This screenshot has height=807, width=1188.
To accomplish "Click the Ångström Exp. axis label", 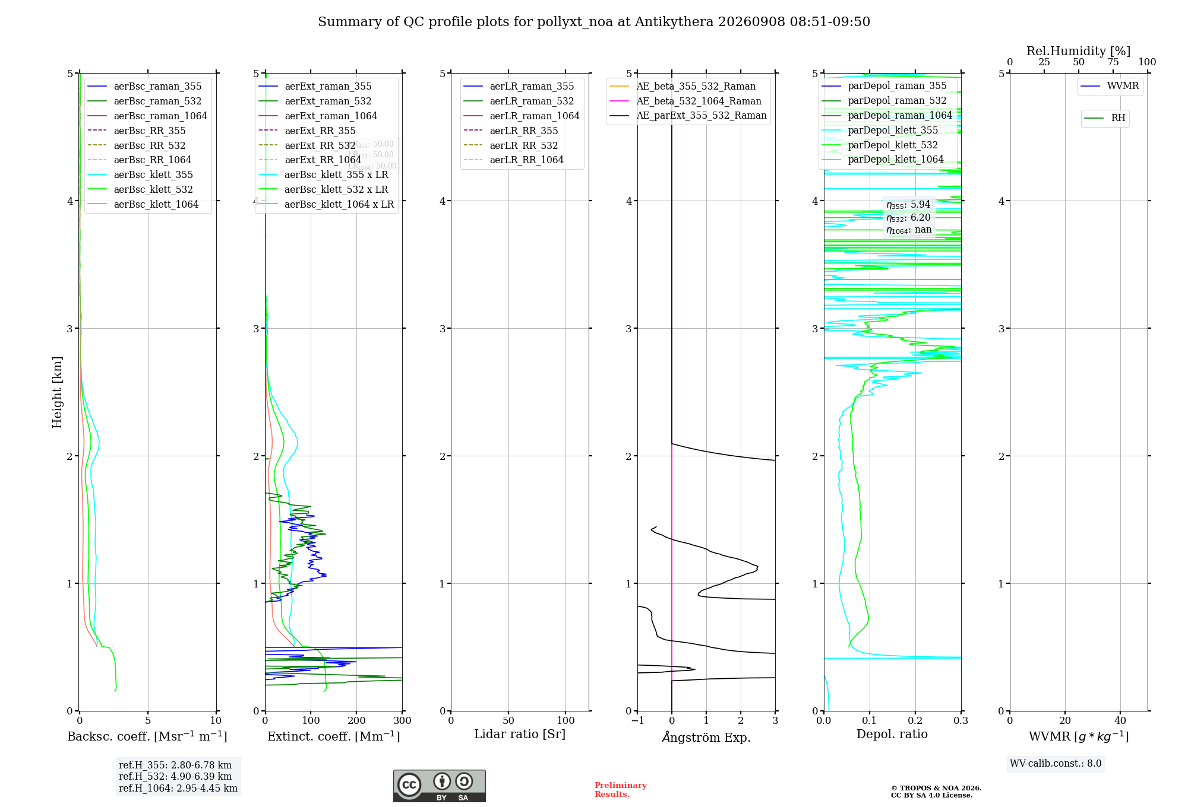I will click(706, 737).
